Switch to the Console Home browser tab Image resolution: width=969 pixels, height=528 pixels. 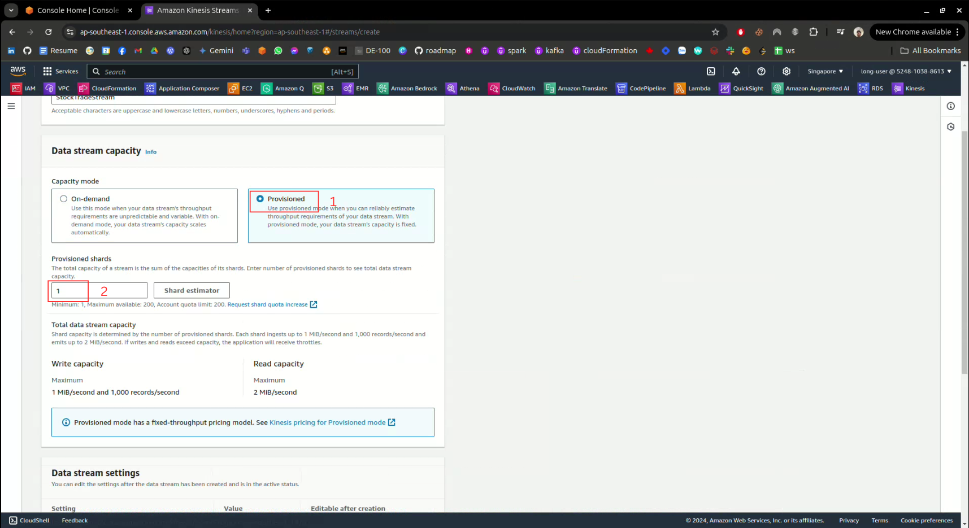tap(77, 10)
